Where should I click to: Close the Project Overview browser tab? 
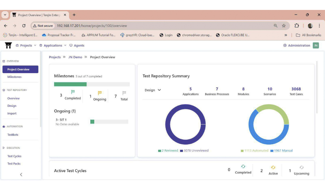(65, 15)
